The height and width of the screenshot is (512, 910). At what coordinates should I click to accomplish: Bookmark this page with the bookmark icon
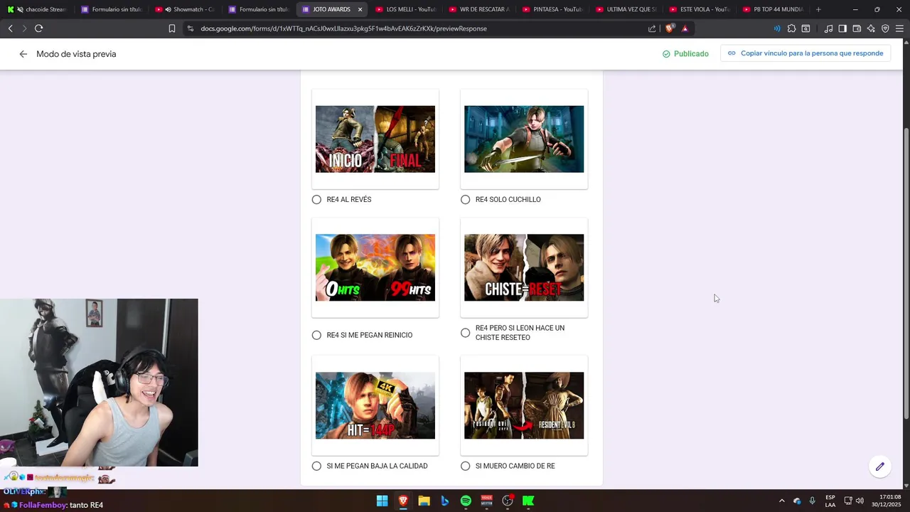(171, 28)
